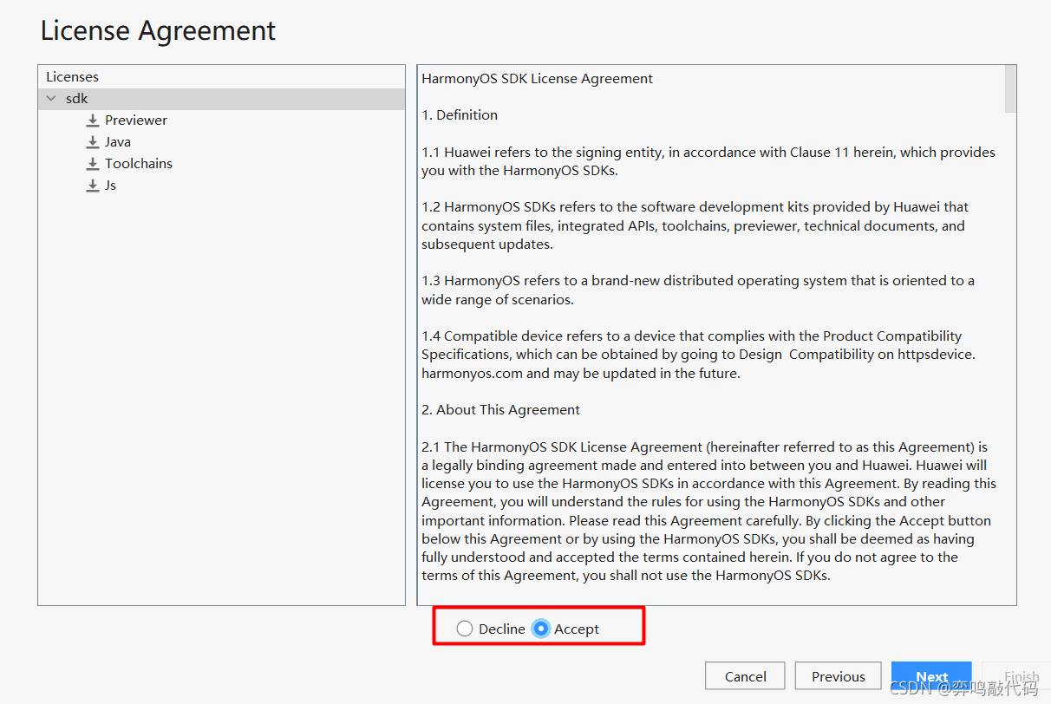Screen dimensions: 1051x704
Task: Click the paragraph starting '1.4 Compatible device'
Action: click(x=699, y=355)
